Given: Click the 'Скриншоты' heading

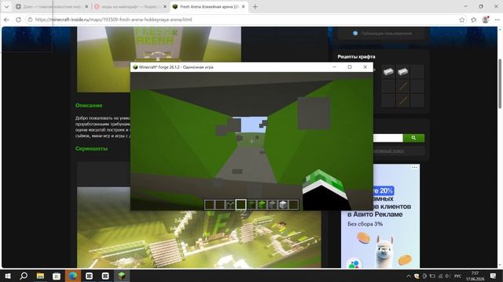Looking at the screenshot, I should pos(91,148).
